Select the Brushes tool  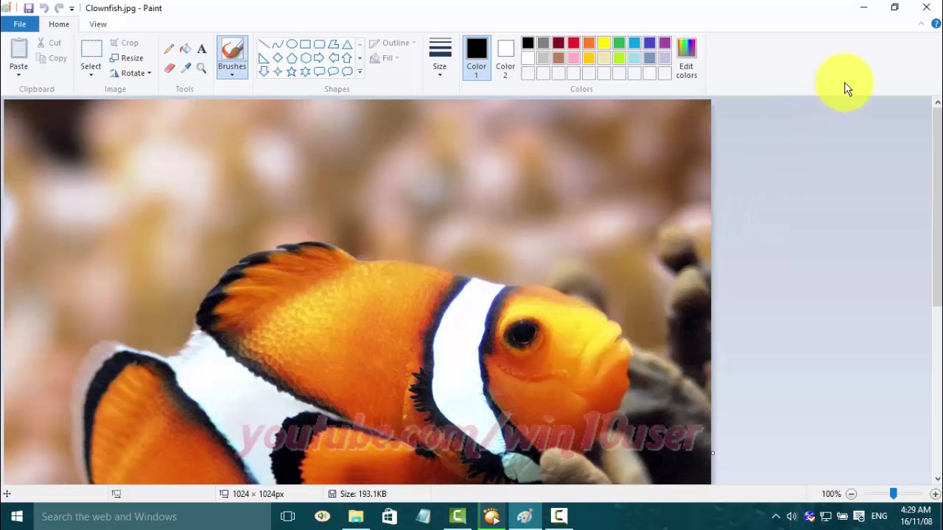pyautogui.click(x=232, y=57)
